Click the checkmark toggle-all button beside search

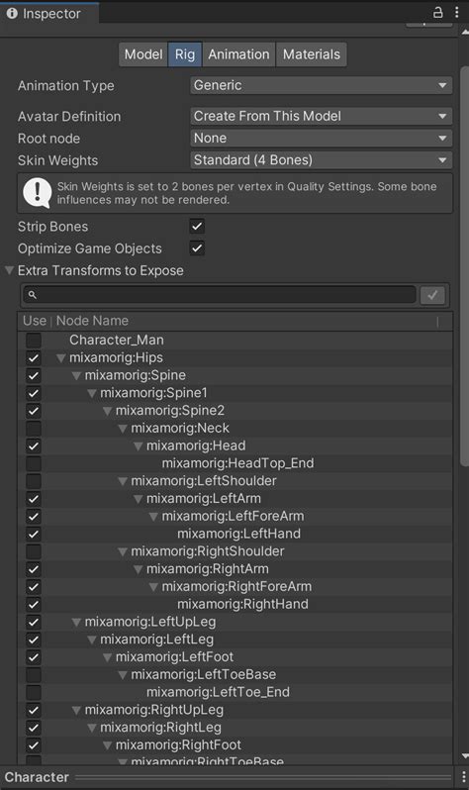point(432,295)
